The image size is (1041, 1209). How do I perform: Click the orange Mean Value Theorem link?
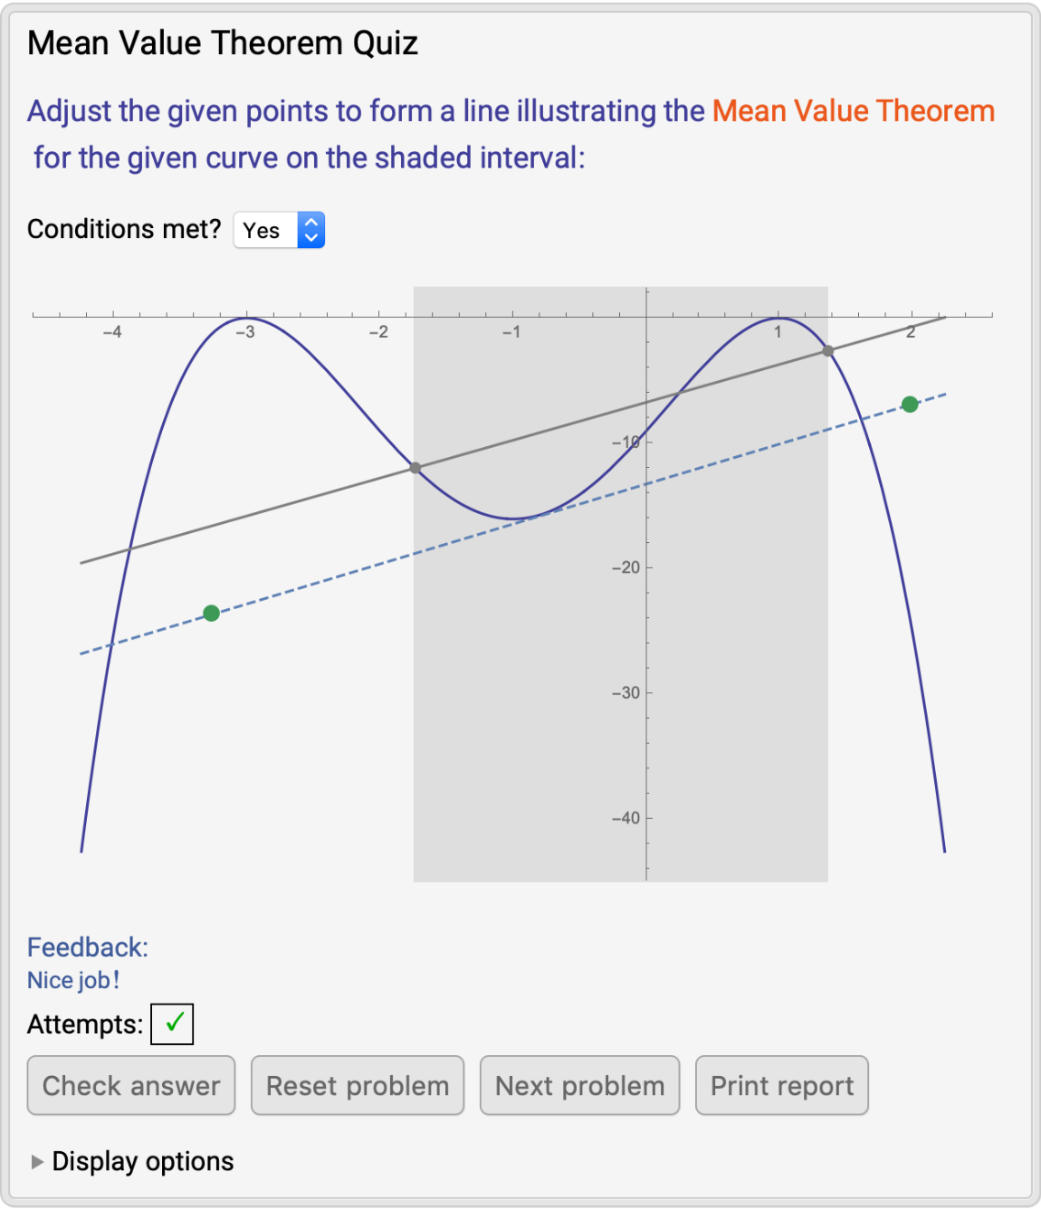[x=853, y=111]
